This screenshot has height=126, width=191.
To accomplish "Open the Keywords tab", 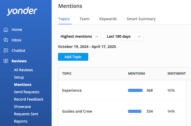I will pyautogui.click(x=108, y=19).
